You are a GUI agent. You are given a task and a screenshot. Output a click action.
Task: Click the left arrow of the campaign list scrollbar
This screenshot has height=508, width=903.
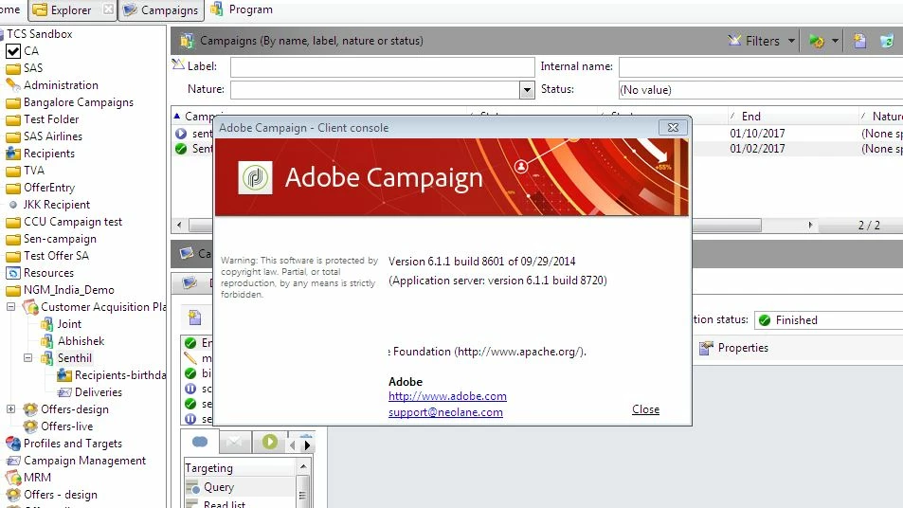[x=179, y=225]
